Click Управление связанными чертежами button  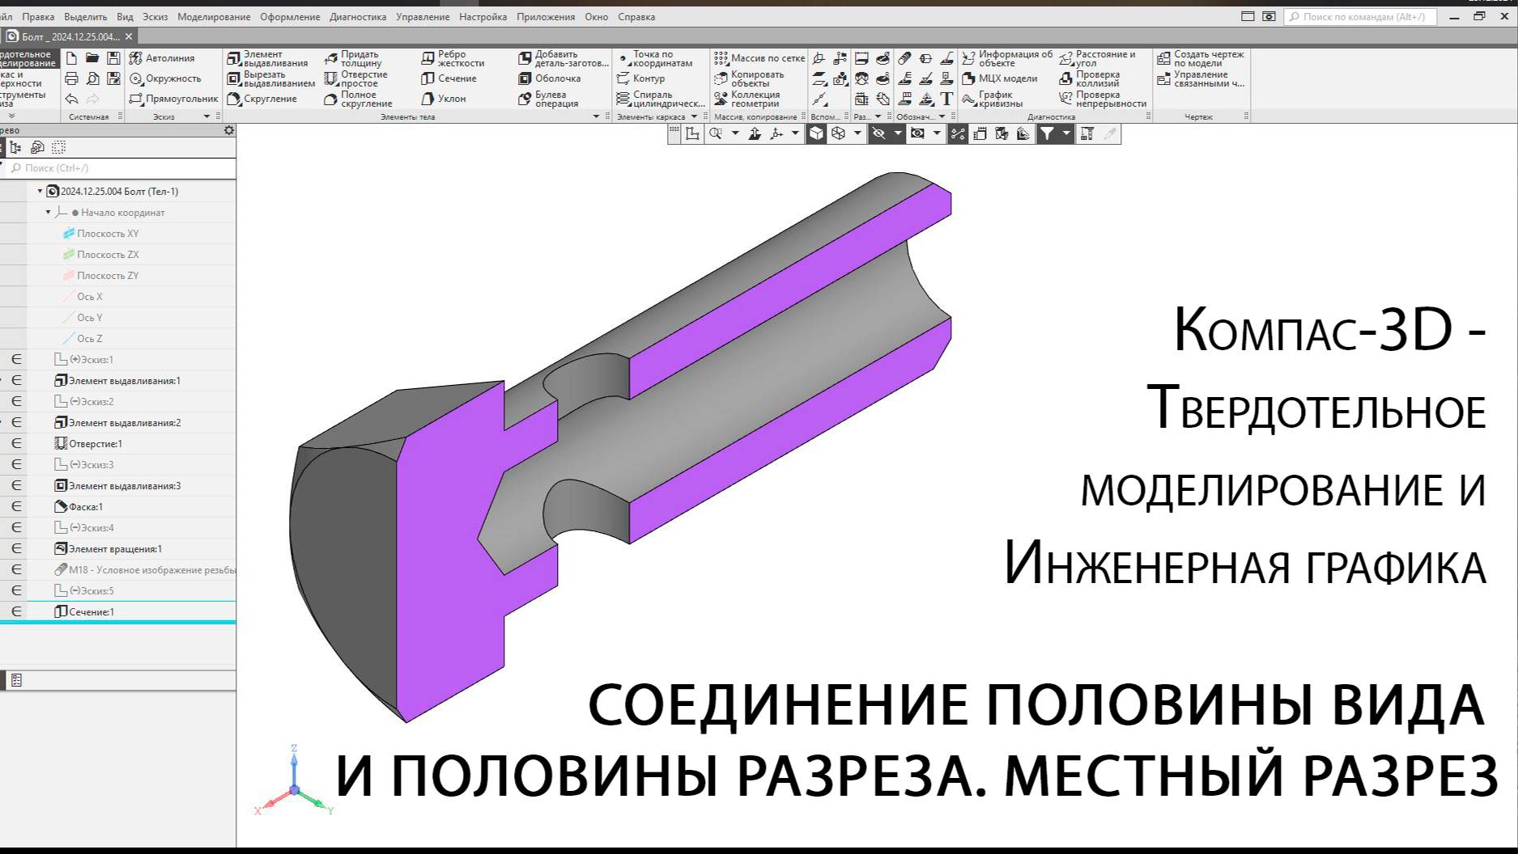[1201, 78]
